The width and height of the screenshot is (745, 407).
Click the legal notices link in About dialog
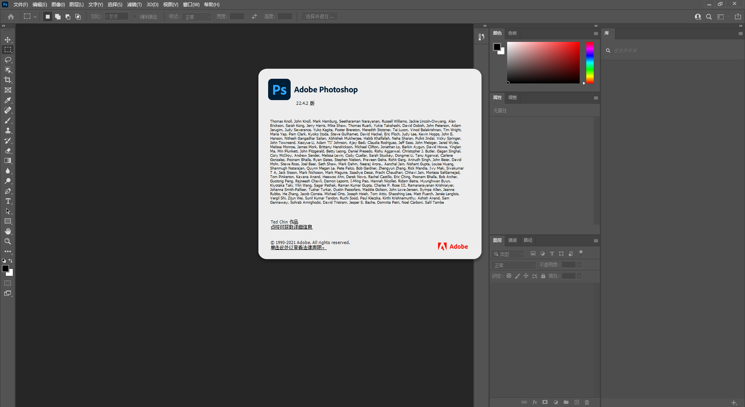click(x=298, y=248)
